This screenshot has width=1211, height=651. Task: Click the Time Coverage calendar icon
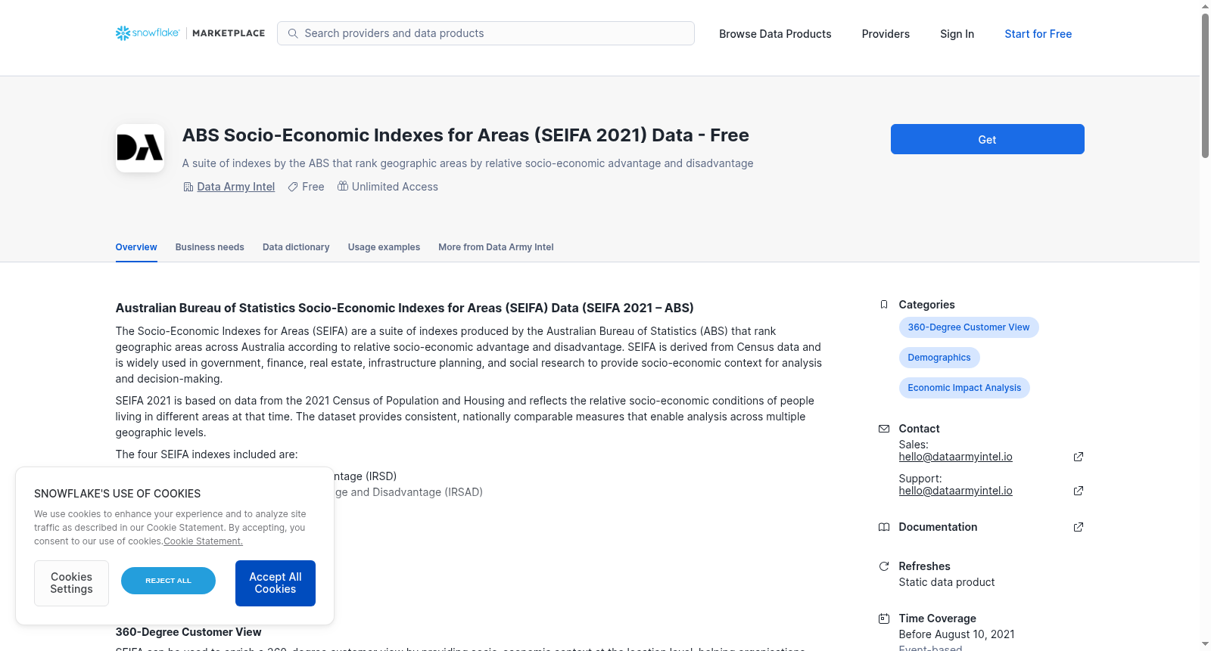883,618
